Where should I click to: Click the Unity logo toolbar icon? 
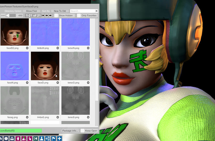point(47,138)
